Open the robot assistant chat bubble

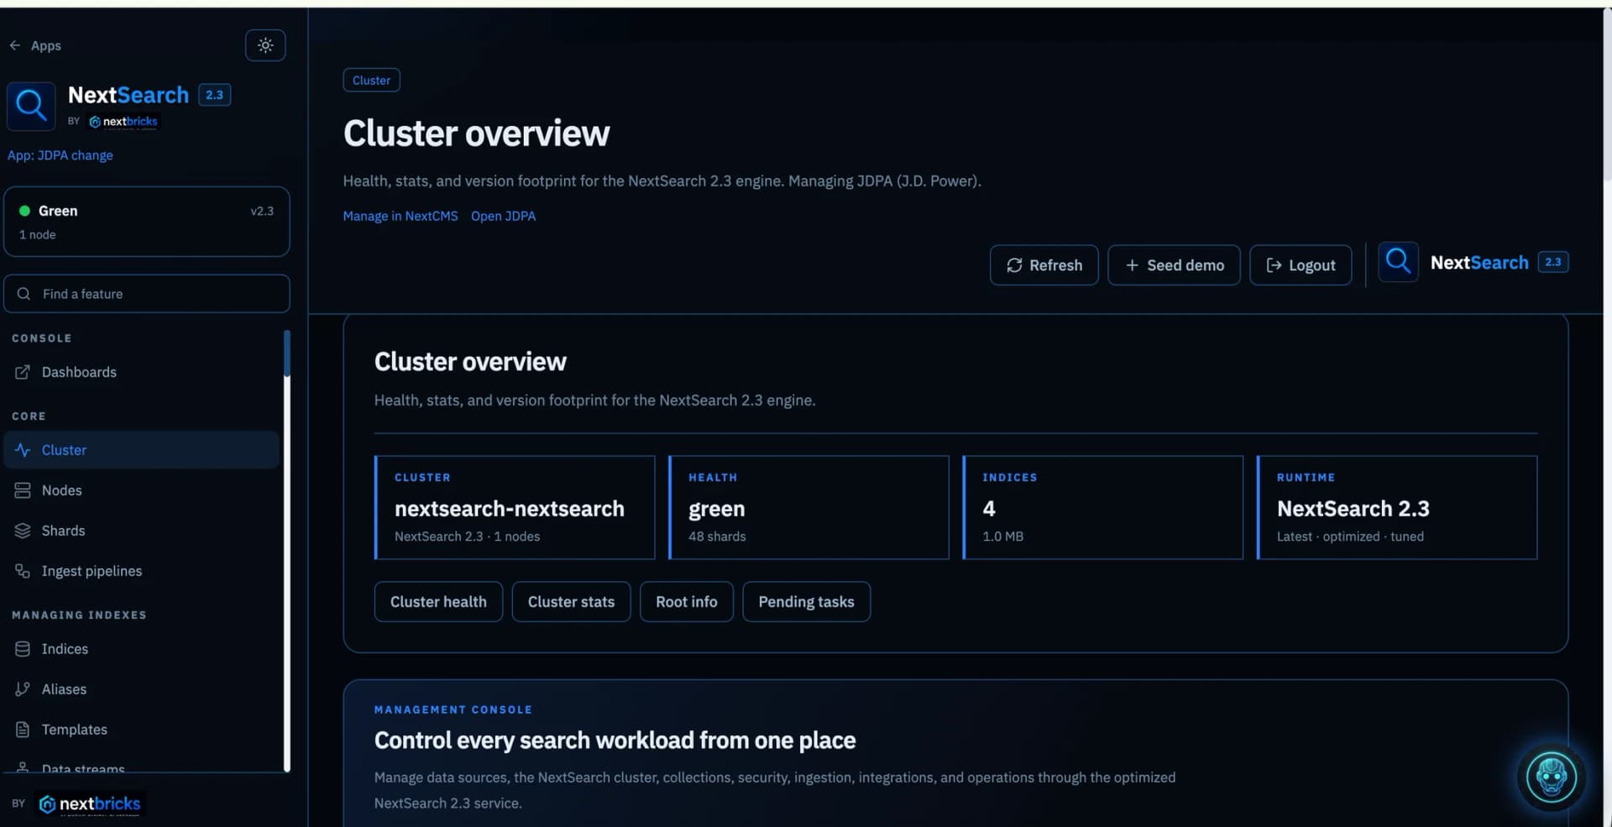(1551, 777)
